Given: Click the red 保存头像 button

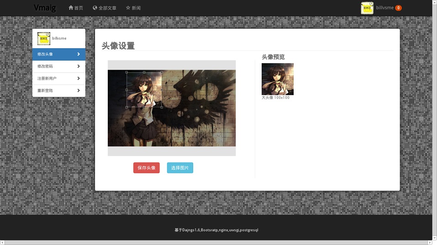Looking at the screenshot, I should click(x=146, y=168).
